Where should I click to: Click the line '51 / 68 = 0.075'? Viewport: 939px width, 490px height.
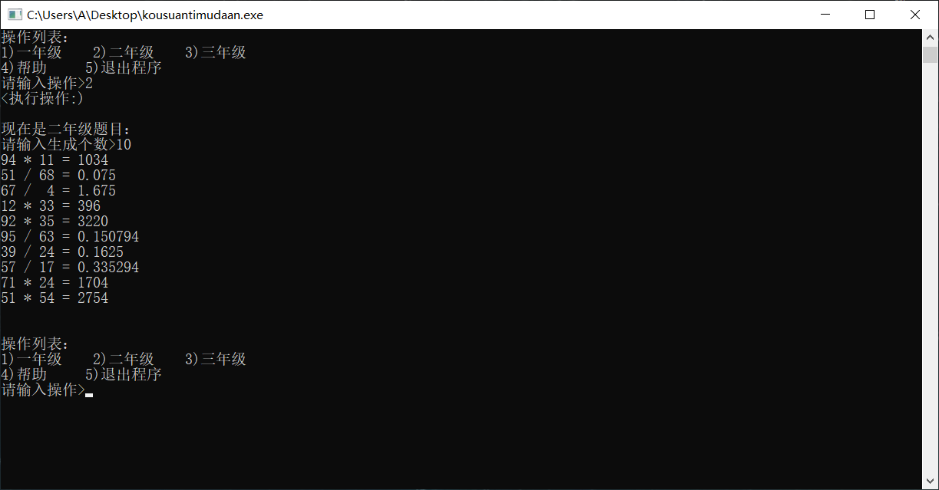point(58,176)
